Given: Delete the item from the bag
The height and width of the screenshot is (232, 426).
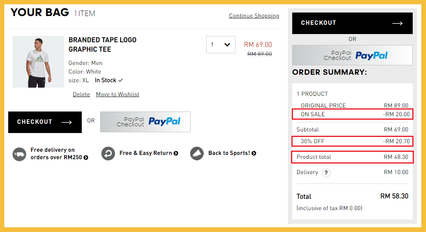Looking at the screenshot, I should coord(81,94).
